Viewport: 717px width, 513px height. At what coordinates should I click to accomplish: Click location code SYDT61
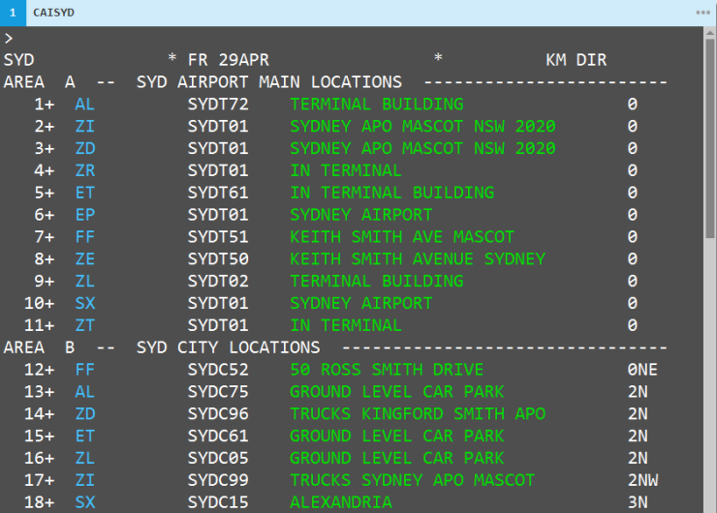(x=218, y=193)
